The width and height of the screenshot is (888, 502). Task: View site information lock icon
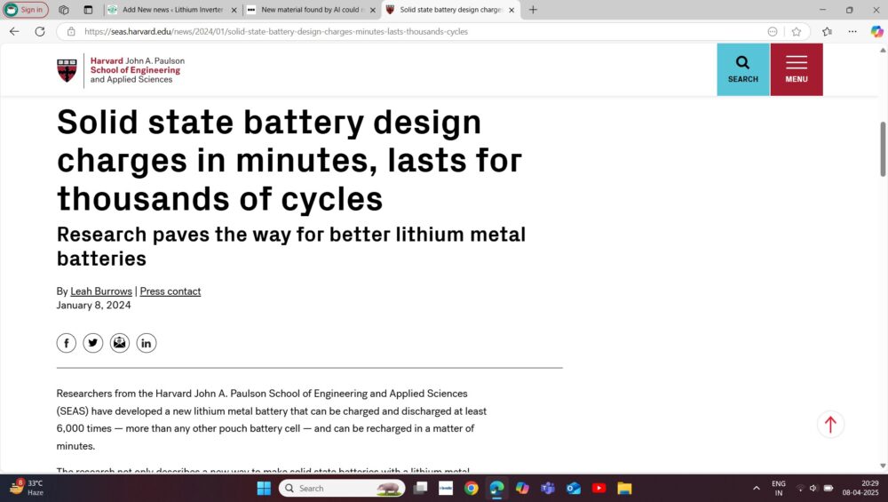click(71, 32)
